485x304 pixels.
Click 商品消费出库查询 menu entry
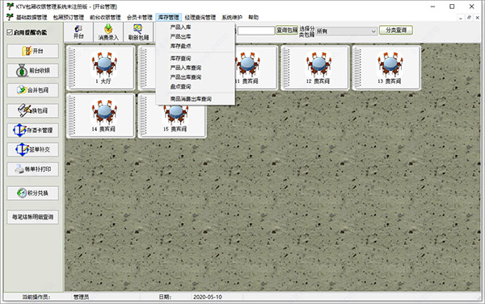tap(191, 98)
